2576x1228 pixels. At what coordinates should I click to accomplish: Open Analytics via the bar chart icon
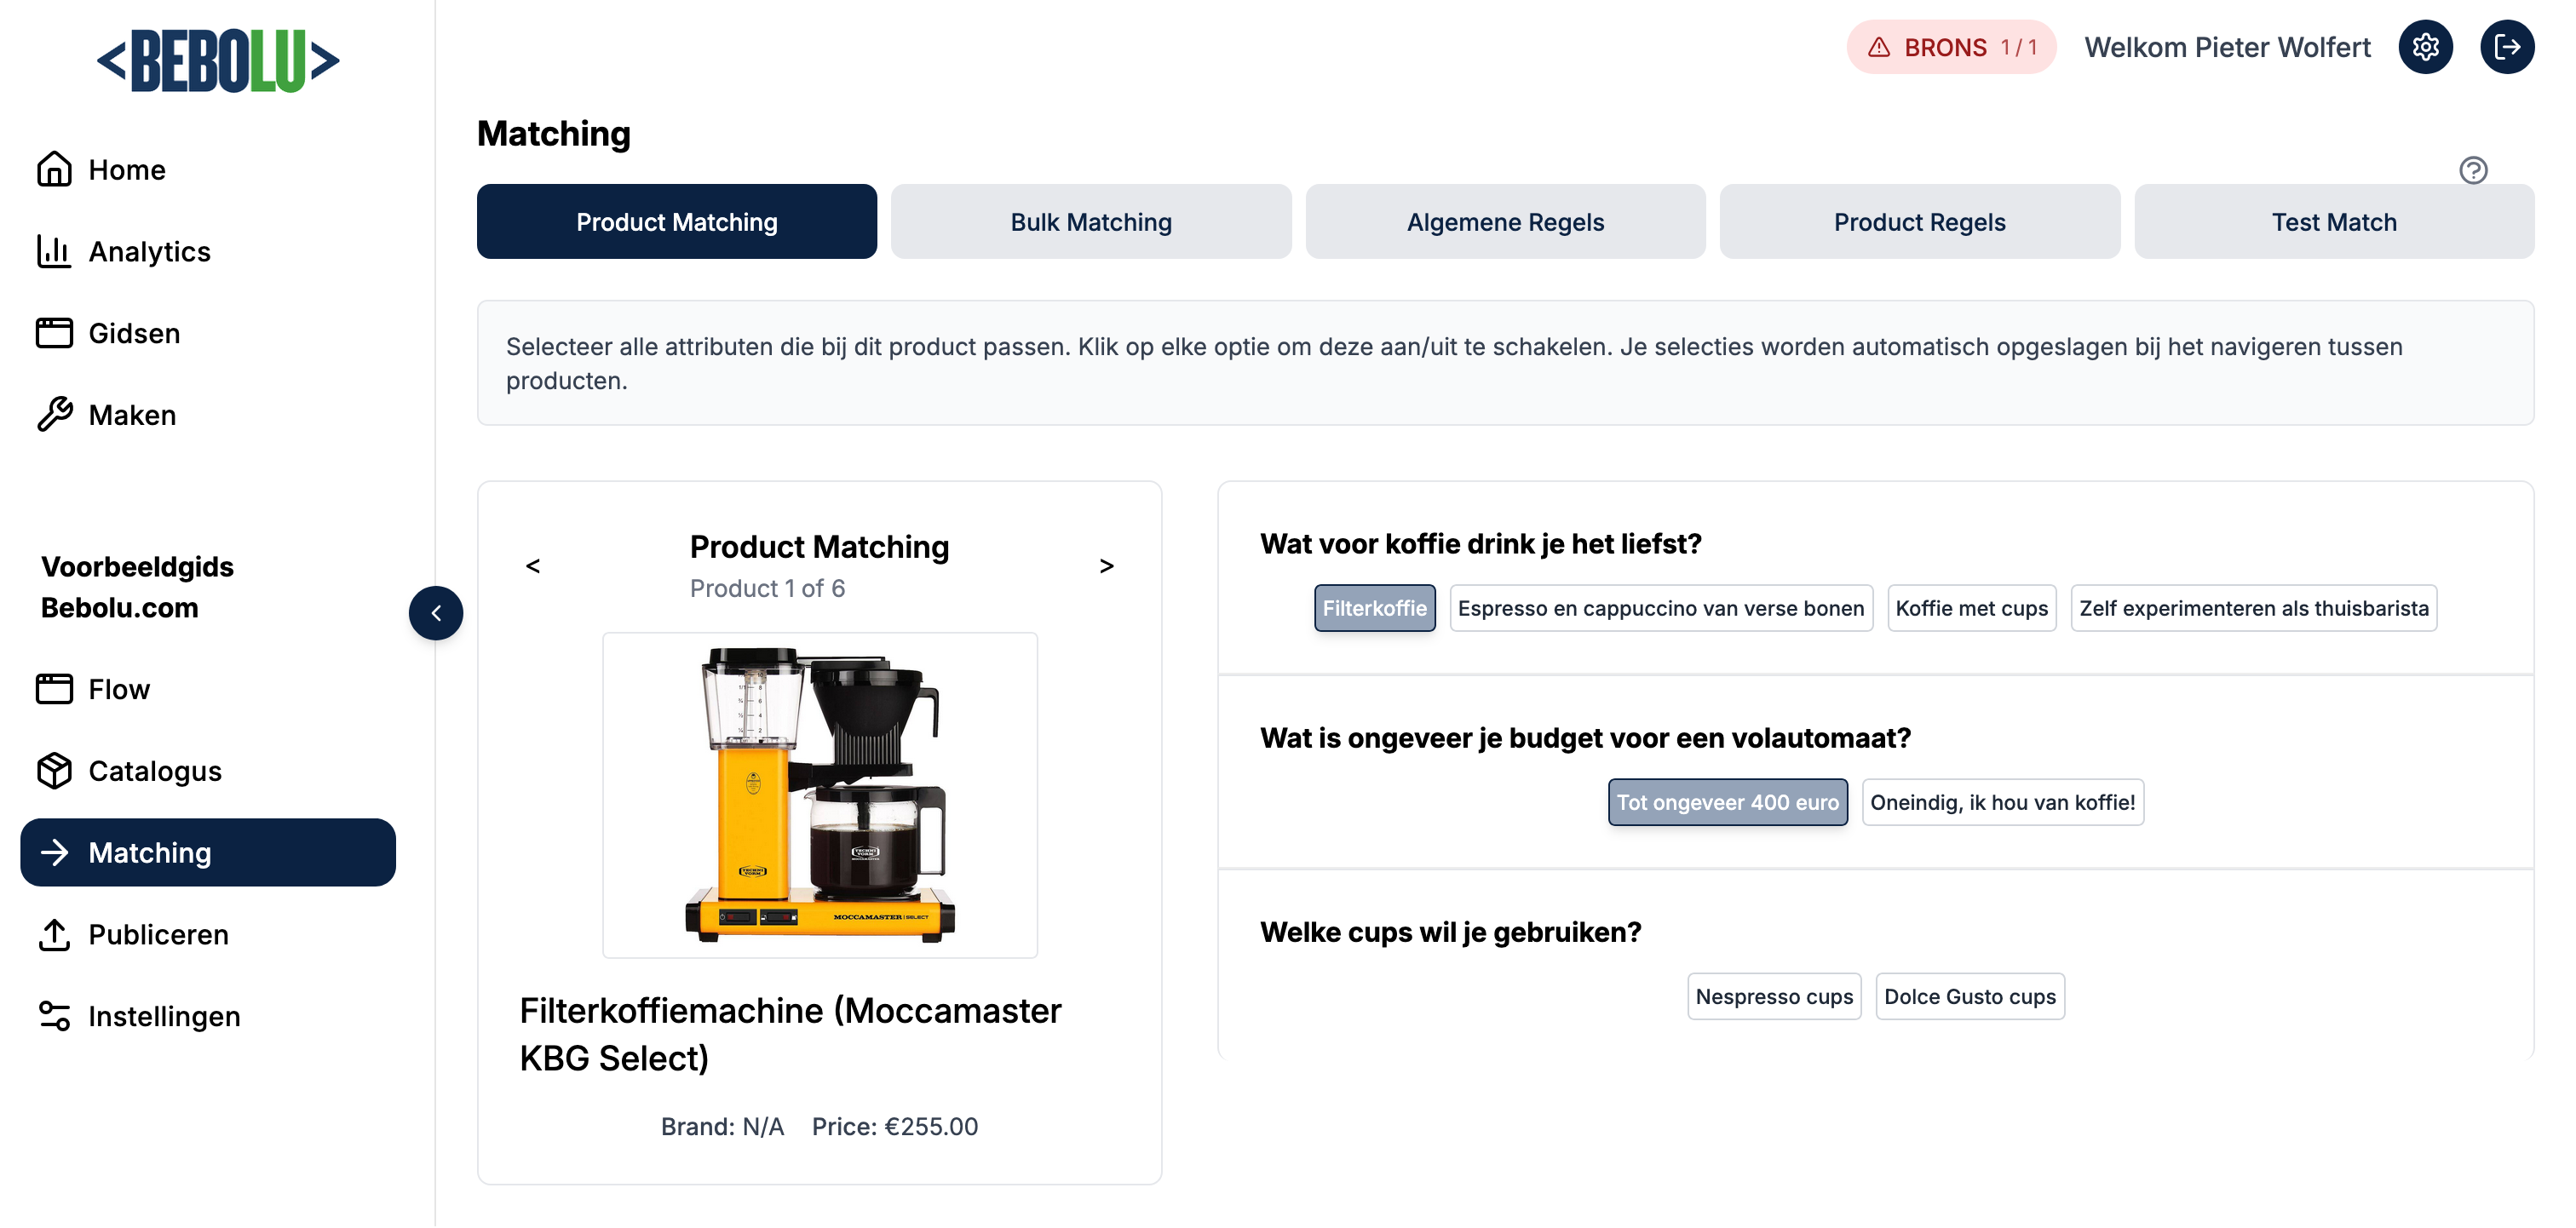(x=54, y=251)
